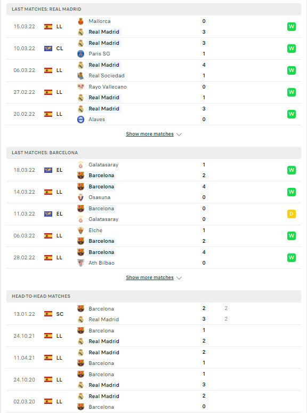Click the Alaves club logo
The width and height of the screenshot is (307, 413).
81,120
